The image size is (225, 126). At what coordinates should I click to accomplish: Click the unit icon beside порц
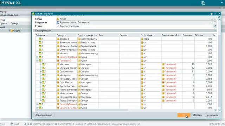click(x=142, y=39)
